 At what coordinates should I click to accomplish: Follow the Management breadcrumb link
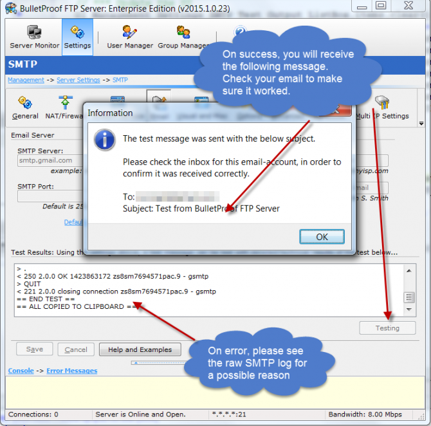pos(26,80)
